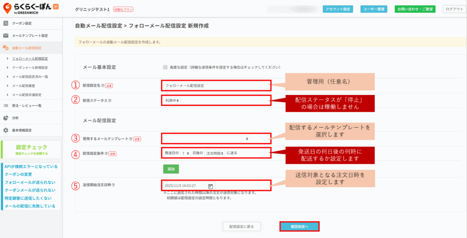Image resolution: width=467 pixels, height=238 pixels.
Task: Click the クーポン設定 sidebar icon
Action: pos(5,23)
